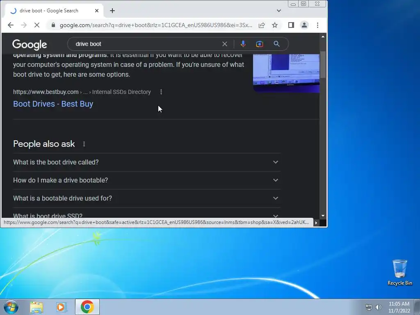Bookmark this tab with the star icon
The image size is (420, 315).
[x=275, y=25]
